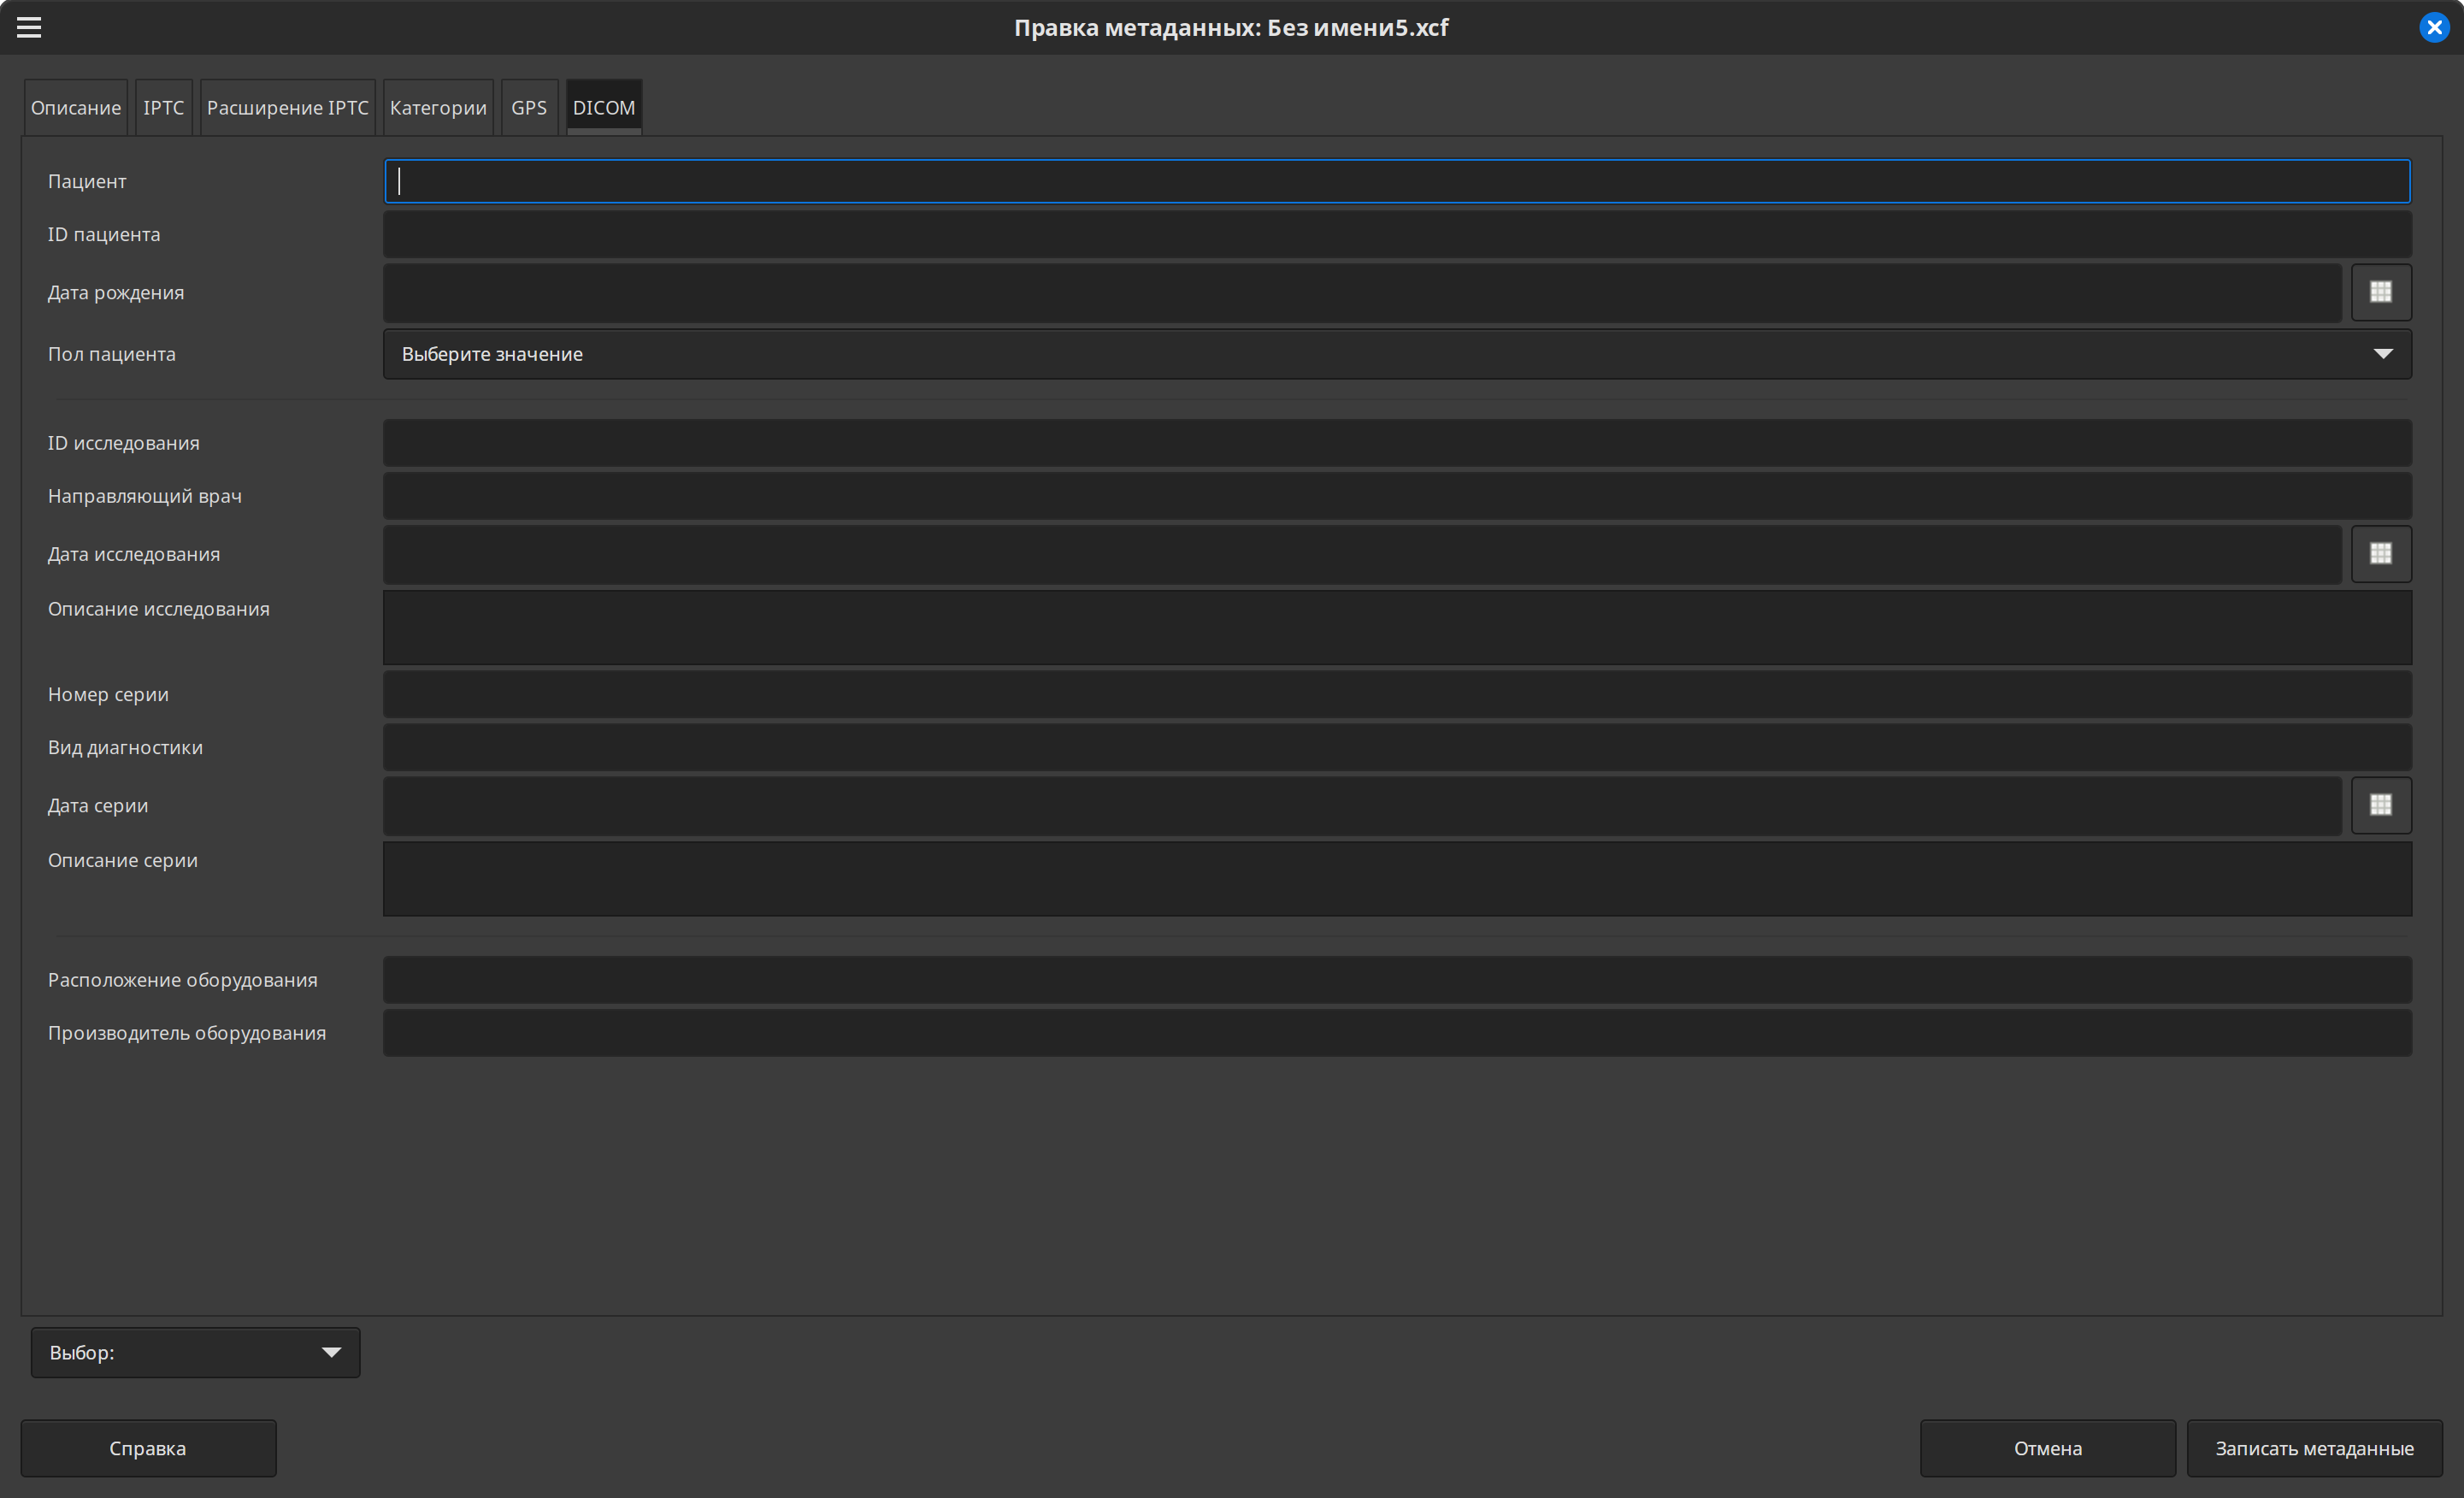Screen dimensions: 2464x1498
Task: Click the Справка button
Action: 148,1448
